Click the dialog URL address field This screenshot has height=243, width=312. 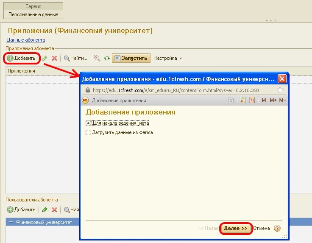[x=184, y=90]
